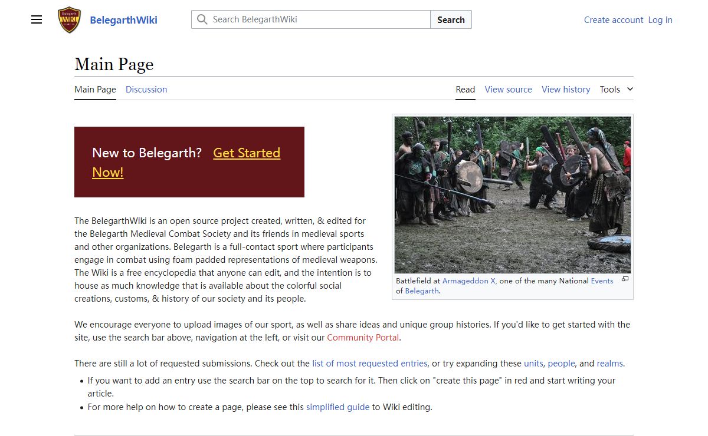708x436 pixels.
Task: Open the simplified guide link
Action: pos(337,407)
